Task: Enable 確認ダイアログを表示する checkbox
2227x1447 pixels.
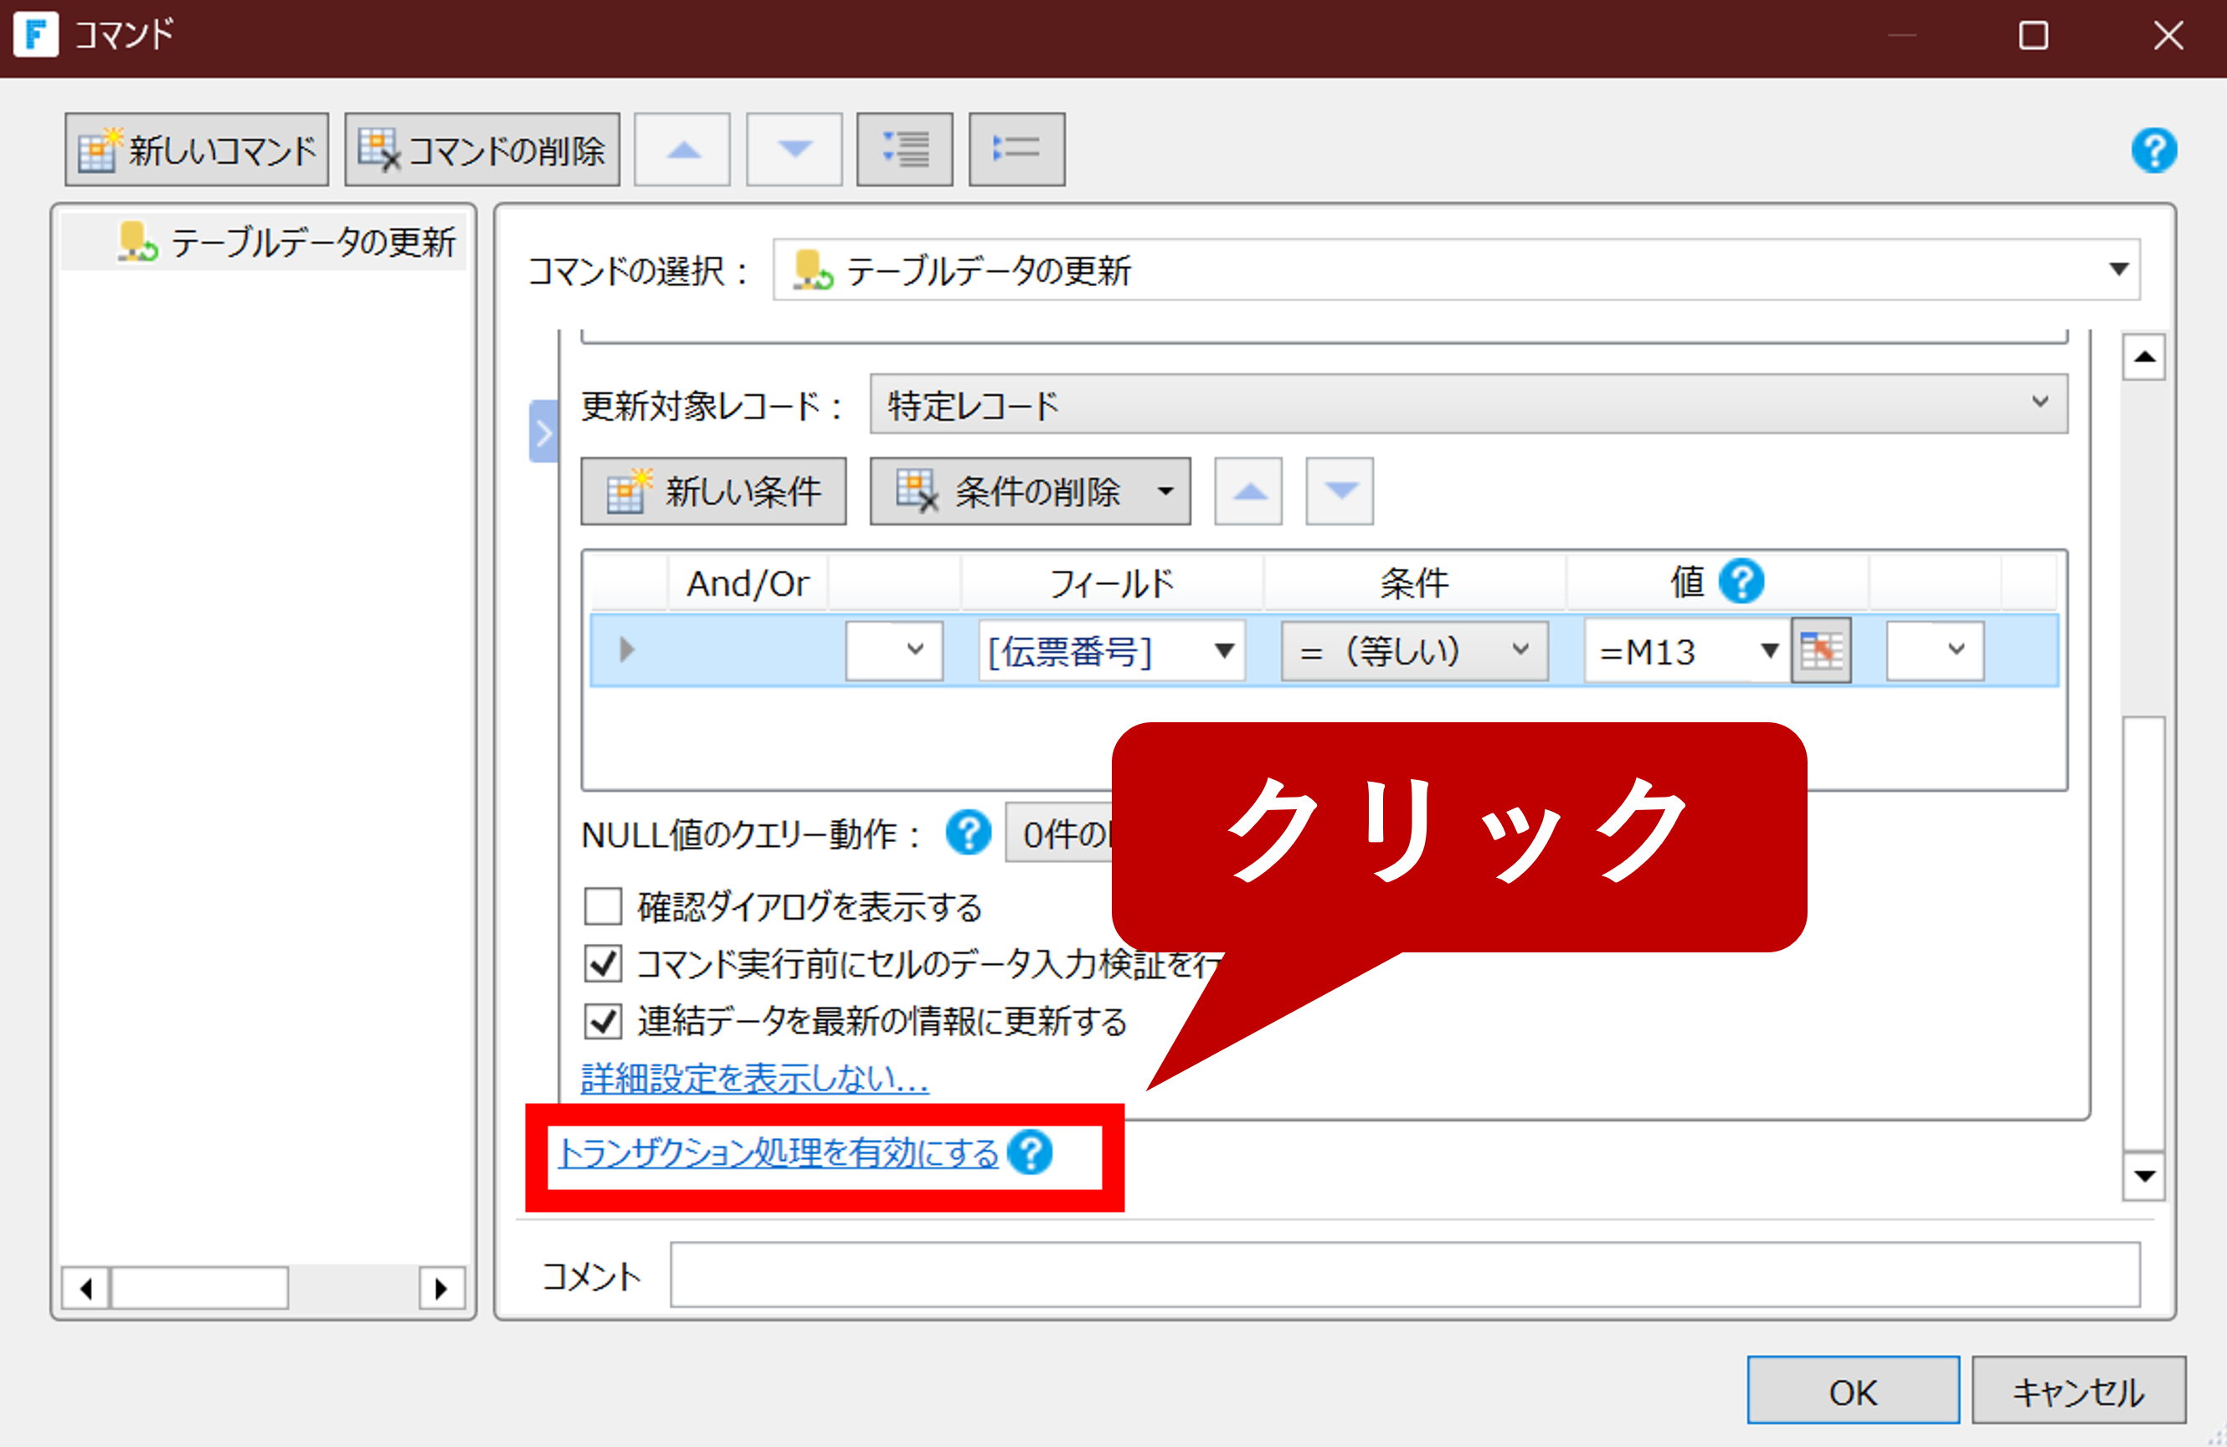Action: tap(603, 906)
